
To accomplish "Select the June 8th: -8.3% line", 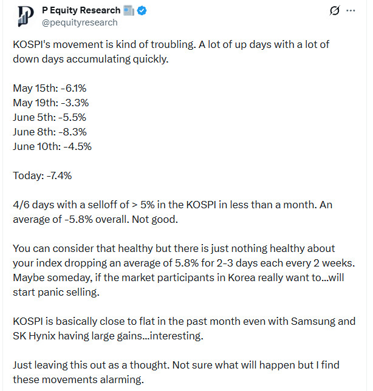I will [50, 132].
